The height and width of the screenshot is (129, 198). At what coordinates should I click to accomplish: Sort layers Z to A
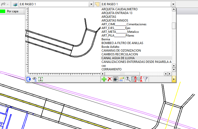tap(140, 79)
